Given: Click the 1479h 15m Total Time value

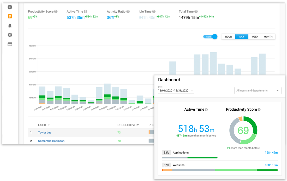Looking at the screenshot, I should (189, 18).
